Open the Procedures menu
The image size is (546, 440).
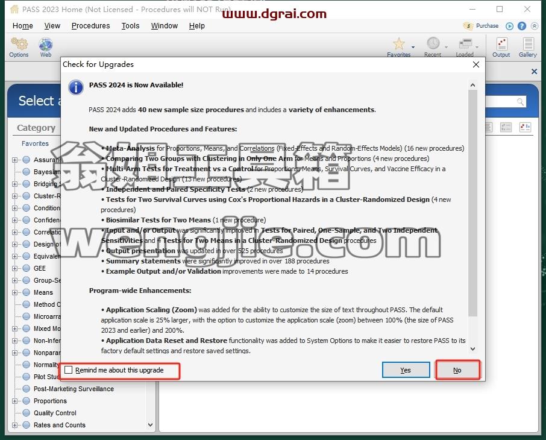click(x=90, y=26)
